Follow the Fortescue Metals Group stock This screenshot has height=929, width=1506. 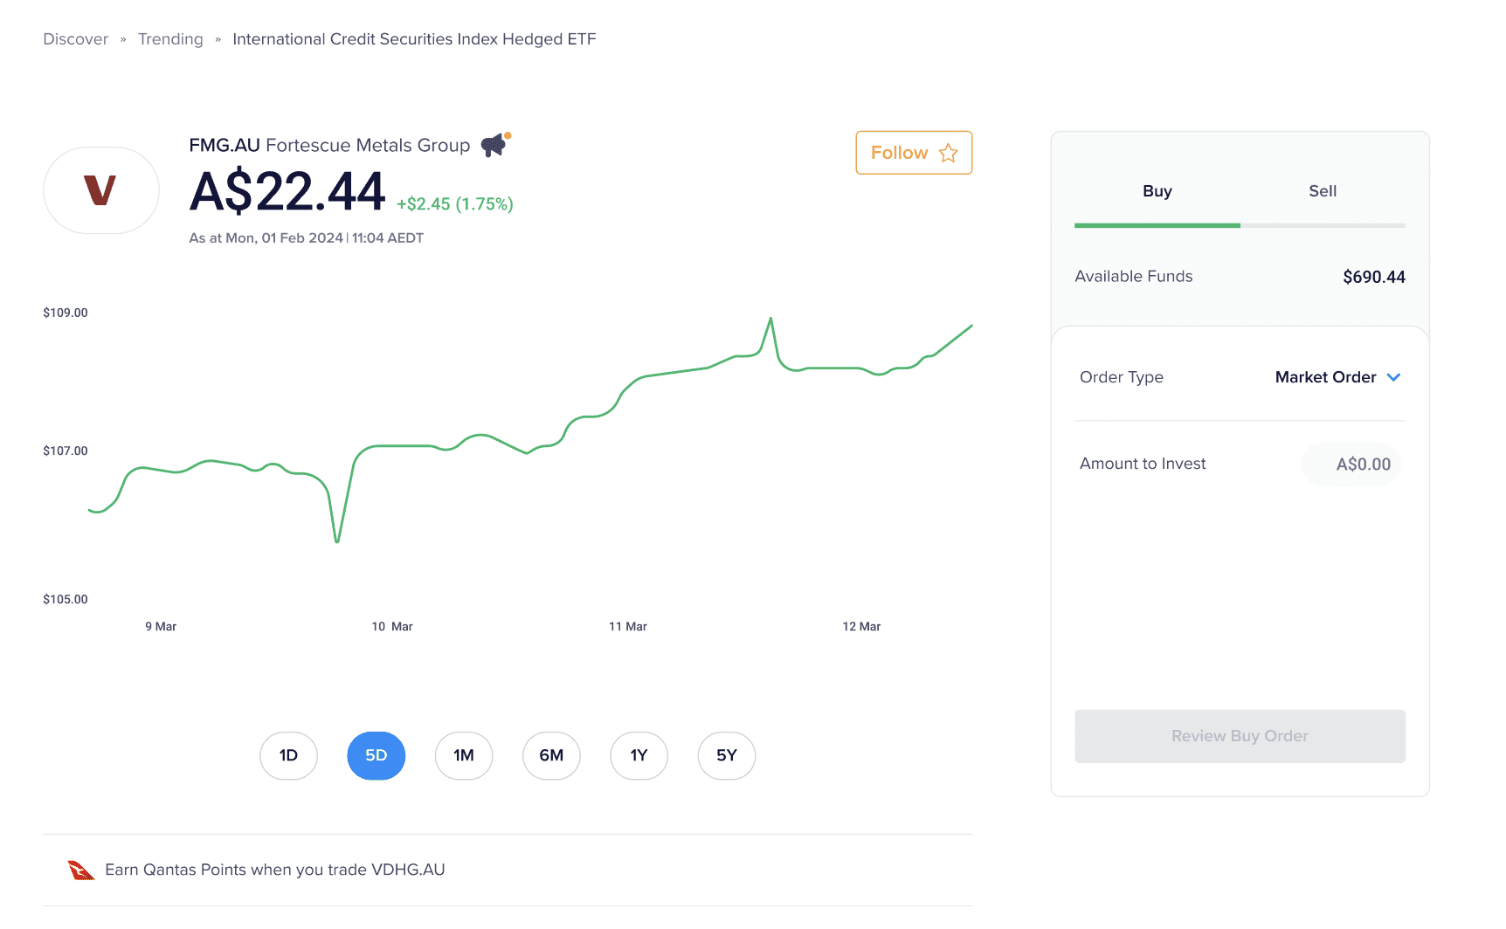914,153
